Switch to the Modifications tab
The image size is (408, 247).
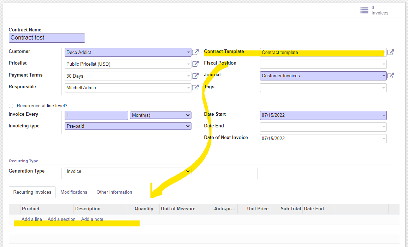click(74, 192)
